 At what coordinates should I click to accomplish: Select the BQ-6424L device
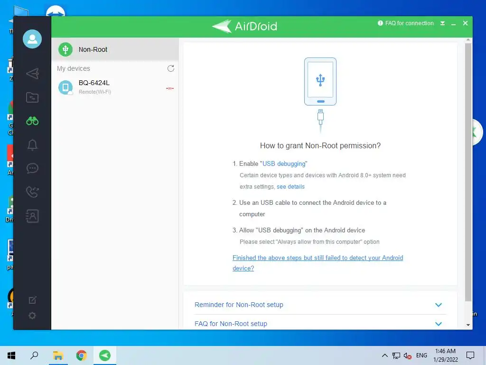pos(115,87)
